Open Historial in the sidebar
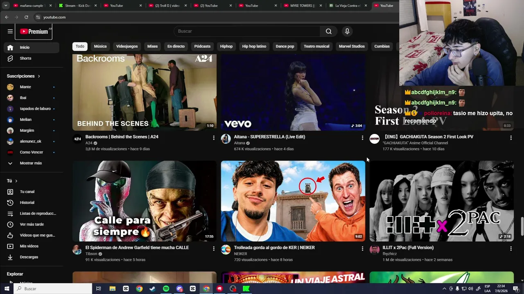 pos(31,203)
